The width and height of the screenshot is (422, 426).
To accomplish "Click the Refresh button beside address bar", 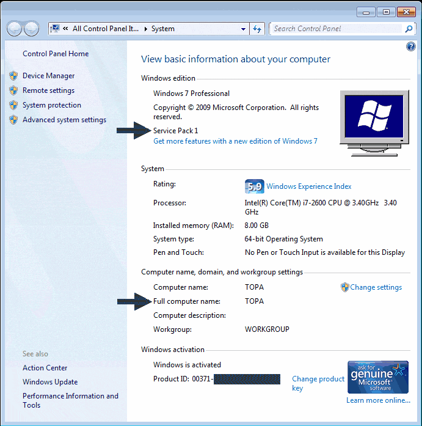I will pyautogui.click(x=257, y=29).
